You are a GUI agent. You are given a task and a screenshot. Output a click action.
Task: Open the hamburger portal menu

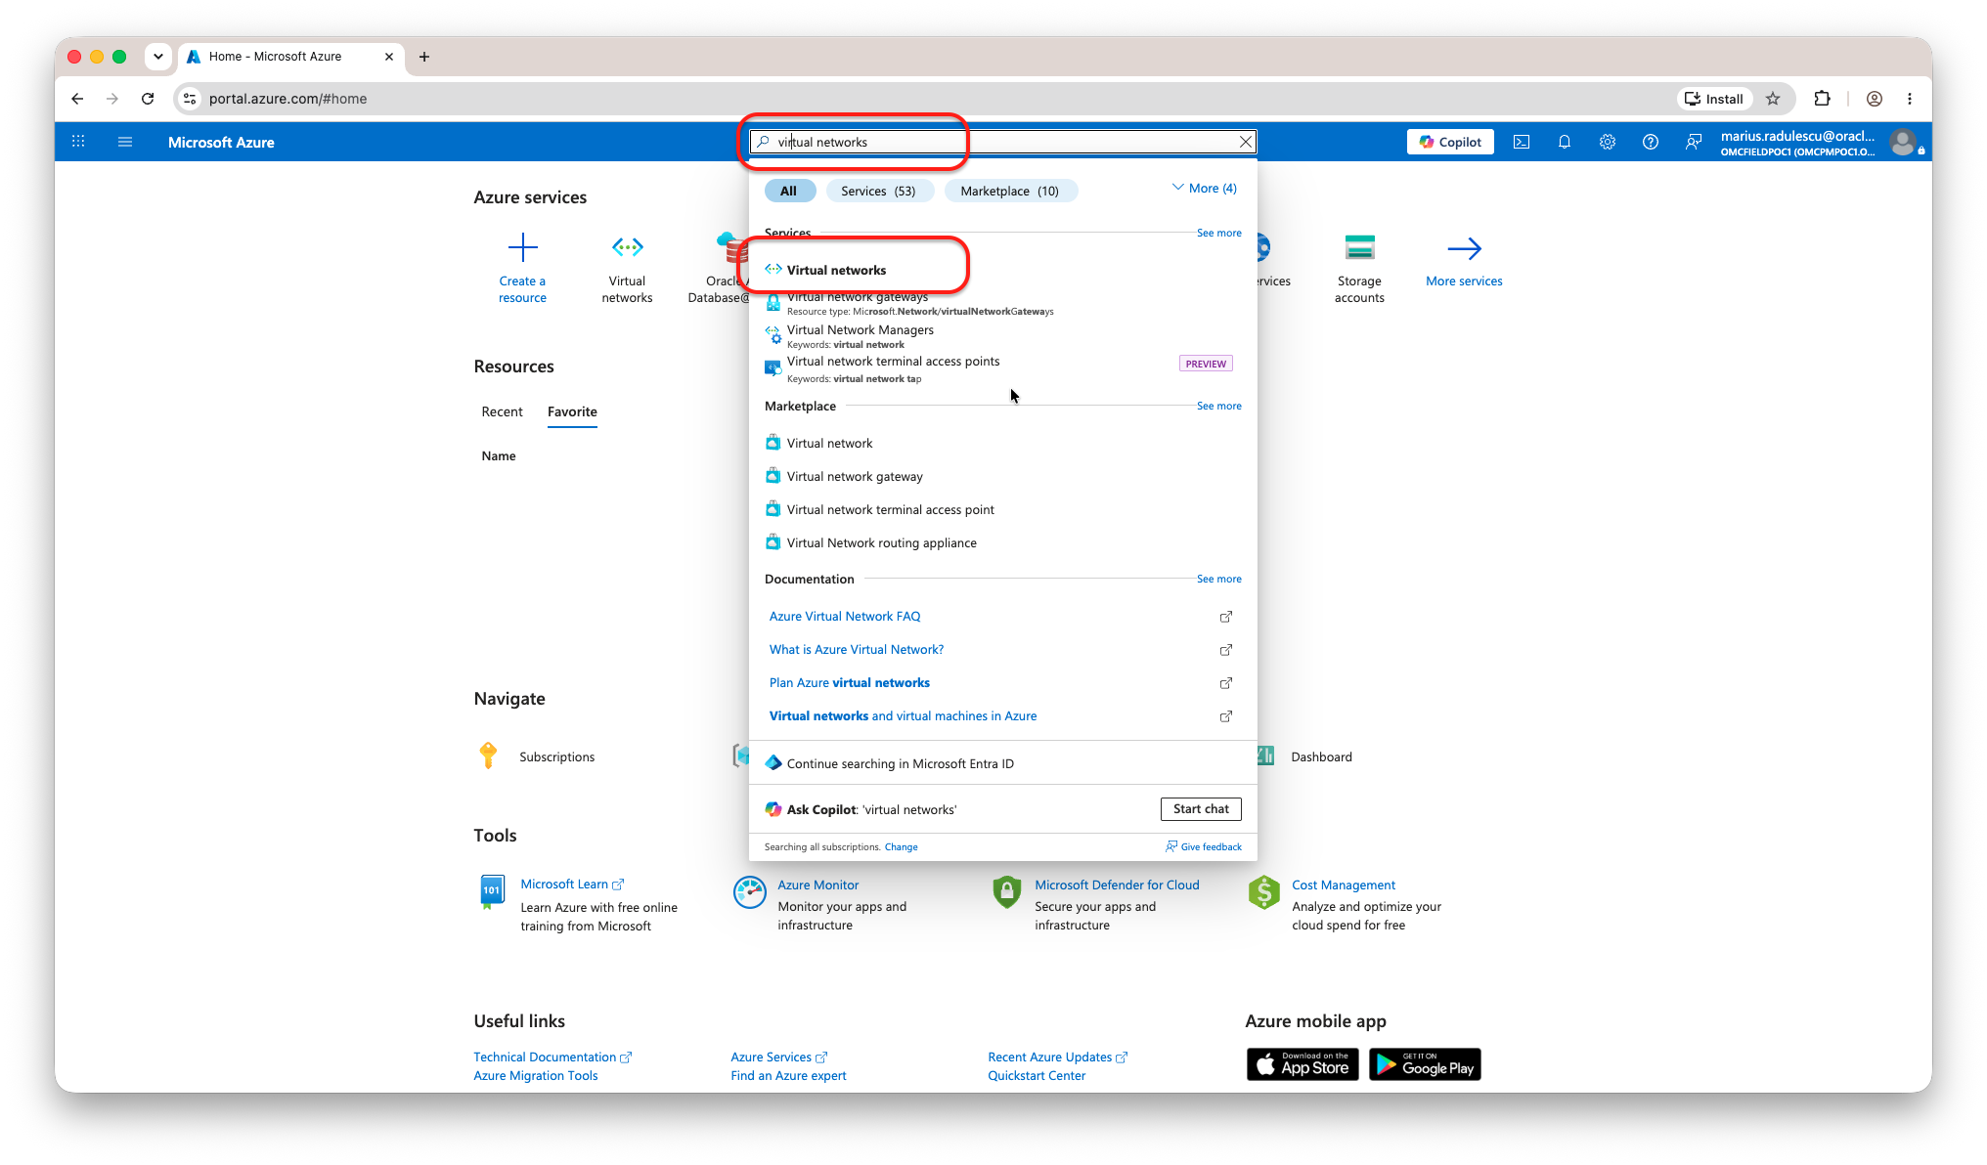(x=125, y=142)
